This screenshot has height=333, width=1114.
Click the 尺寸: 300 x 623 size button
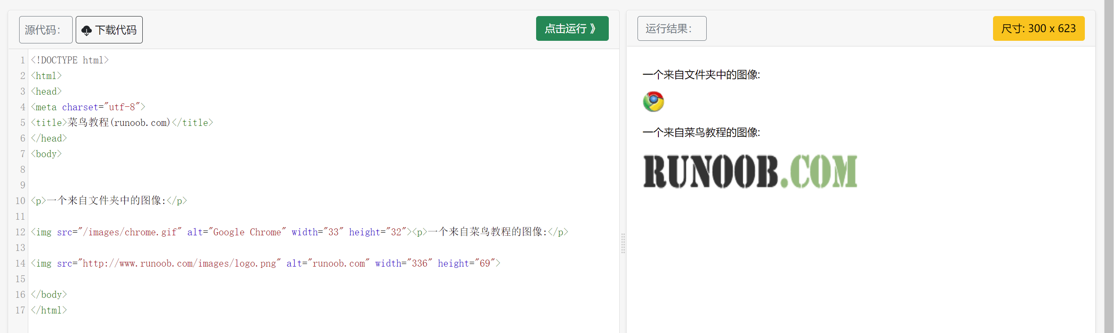click(1039, 29)
